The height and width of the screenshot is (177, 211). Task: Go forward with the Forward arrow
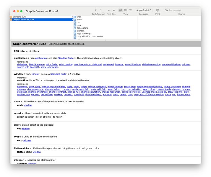pyautogui.click(x=101, y=10)
